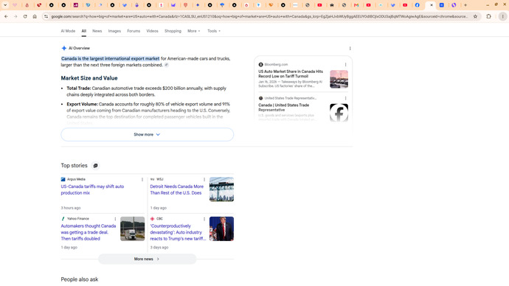Click the 'Yahoo Finance' source label
Image resolution: width=509 pixels, height=286 pixels.
tap(78, 219)
